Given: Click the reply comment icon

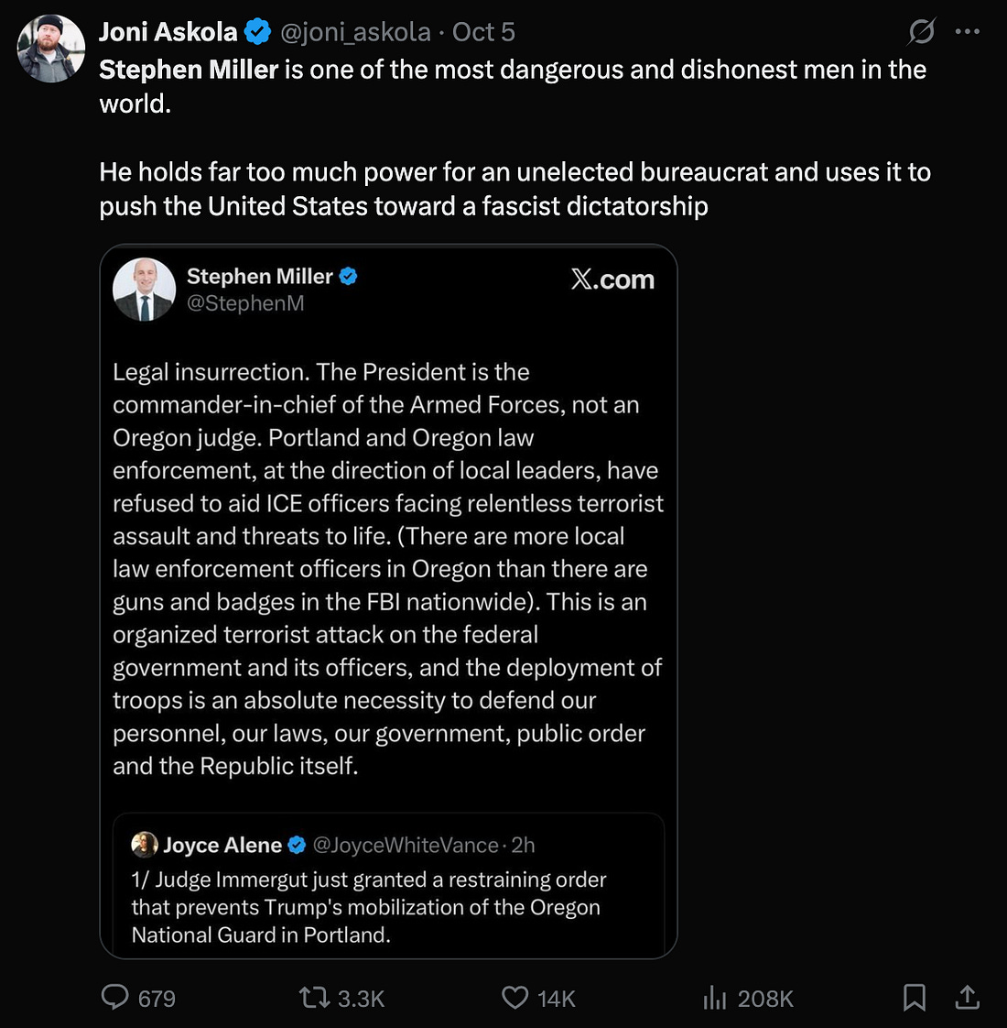Looking at the screenshot, I should (115, 997).
